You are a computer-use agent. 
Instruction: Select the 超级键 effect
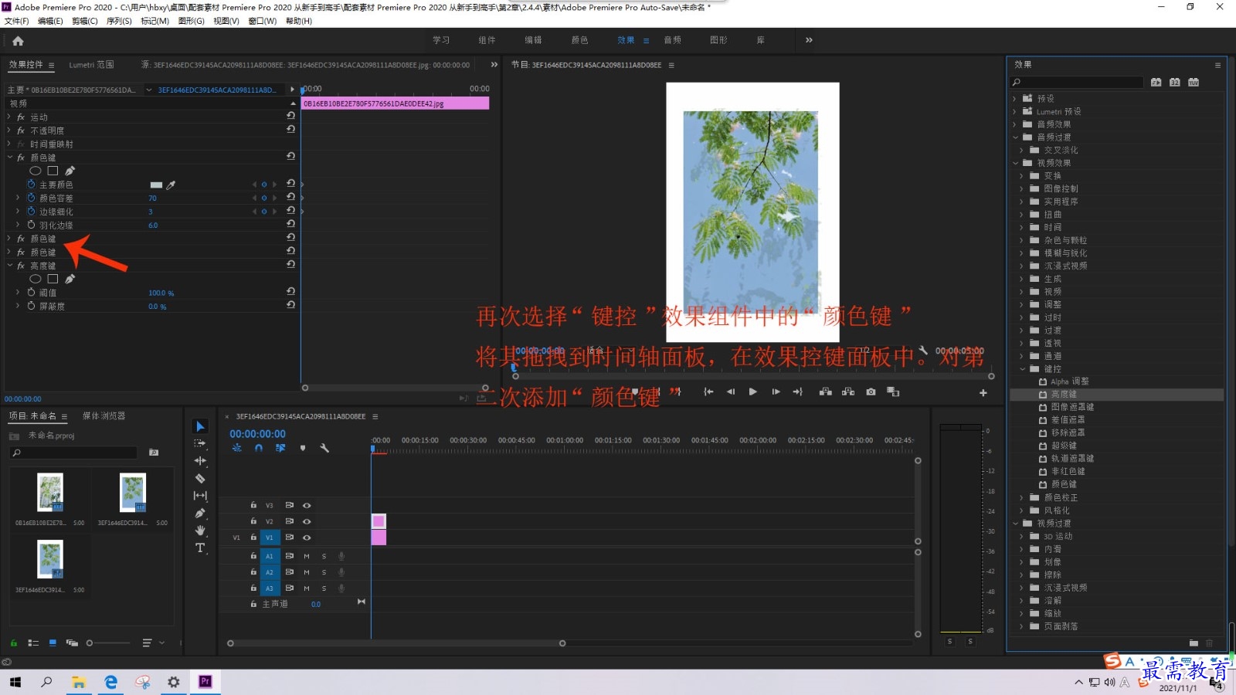(1063, 446)
